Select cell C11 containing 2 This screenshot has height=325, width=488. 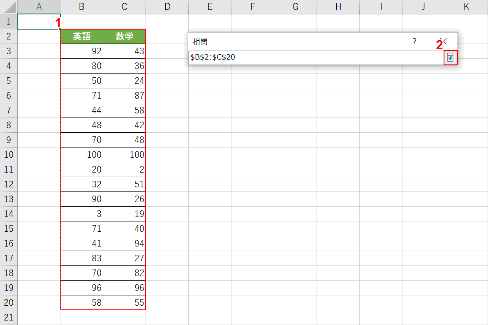[124, 170]
